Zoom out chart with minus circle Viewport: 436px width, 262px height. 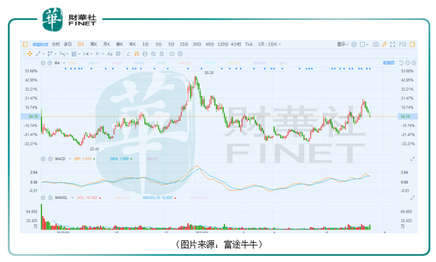407,63
